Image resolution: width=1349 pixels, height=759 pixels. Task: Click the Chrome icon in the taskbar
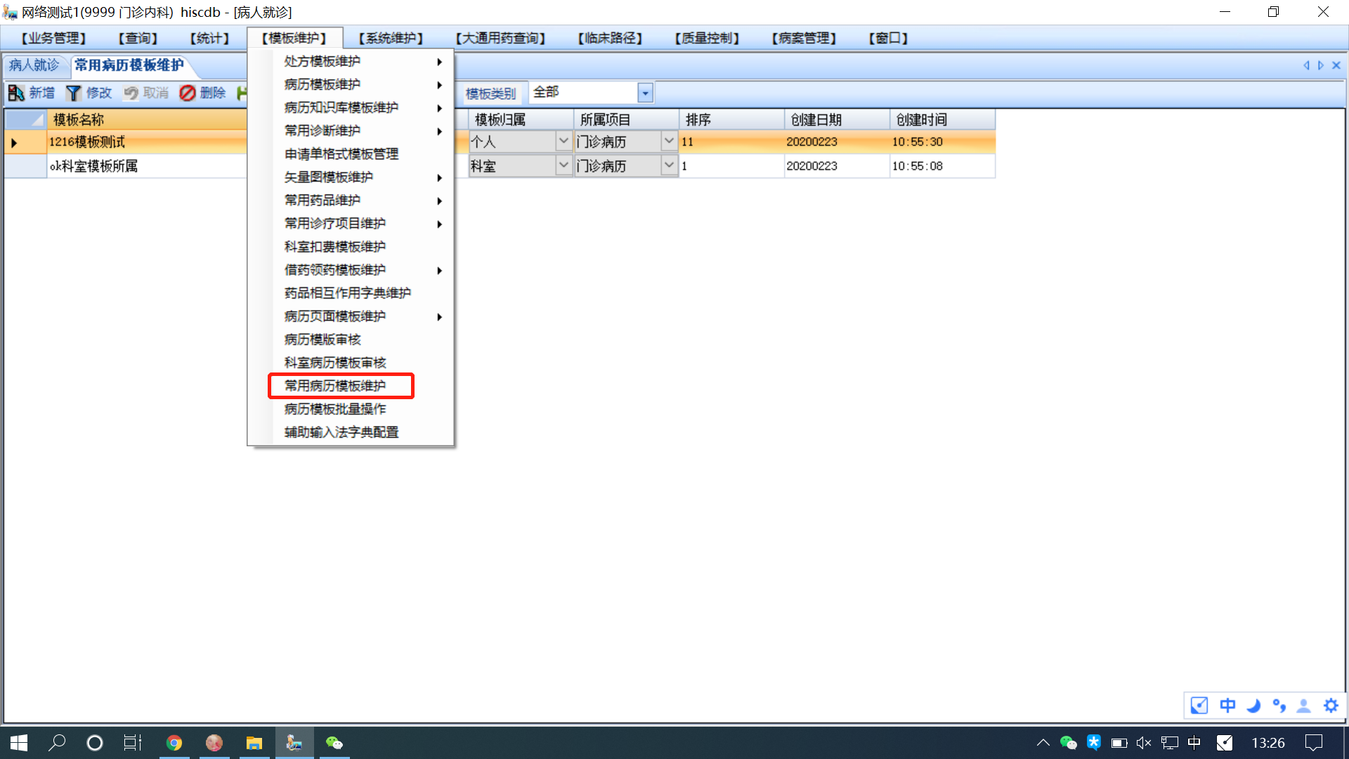click(174, 743)
